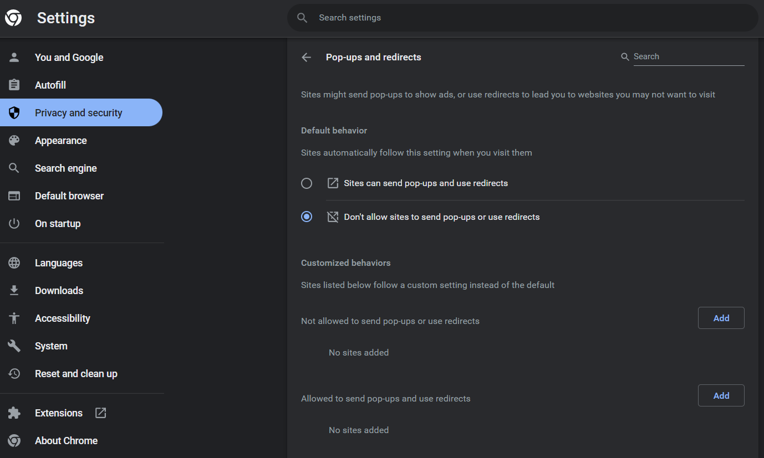Focus the Search settings field at top
Screen dimensions: 764x458
(522, 18)
